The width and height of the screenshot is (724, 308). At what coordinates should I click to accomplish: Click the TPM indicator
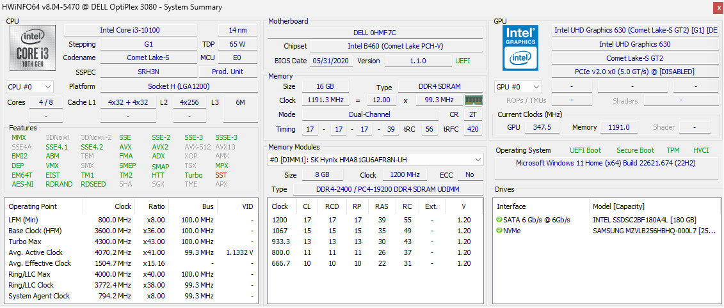[x=673, y=150]
